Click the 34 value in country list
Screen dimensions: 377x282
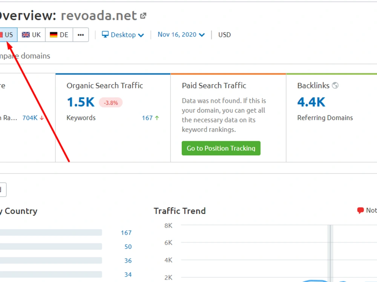[128, 274]
